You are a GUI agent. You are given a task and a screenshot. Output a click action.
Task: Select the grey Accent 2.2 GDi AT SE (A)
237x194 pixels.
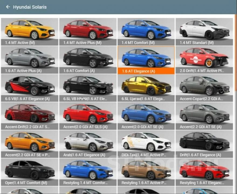click(204, 116)
